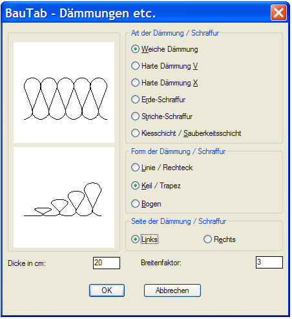292x319 pixels.
Task: Choose Harte Dämmung X insulation type
Action: click(165, 83)
